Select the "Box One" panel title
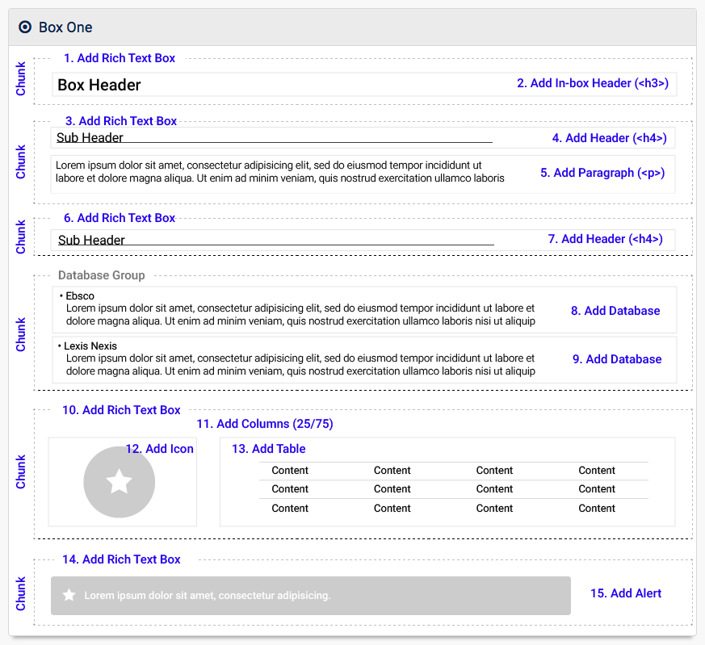 coord(65,27)
